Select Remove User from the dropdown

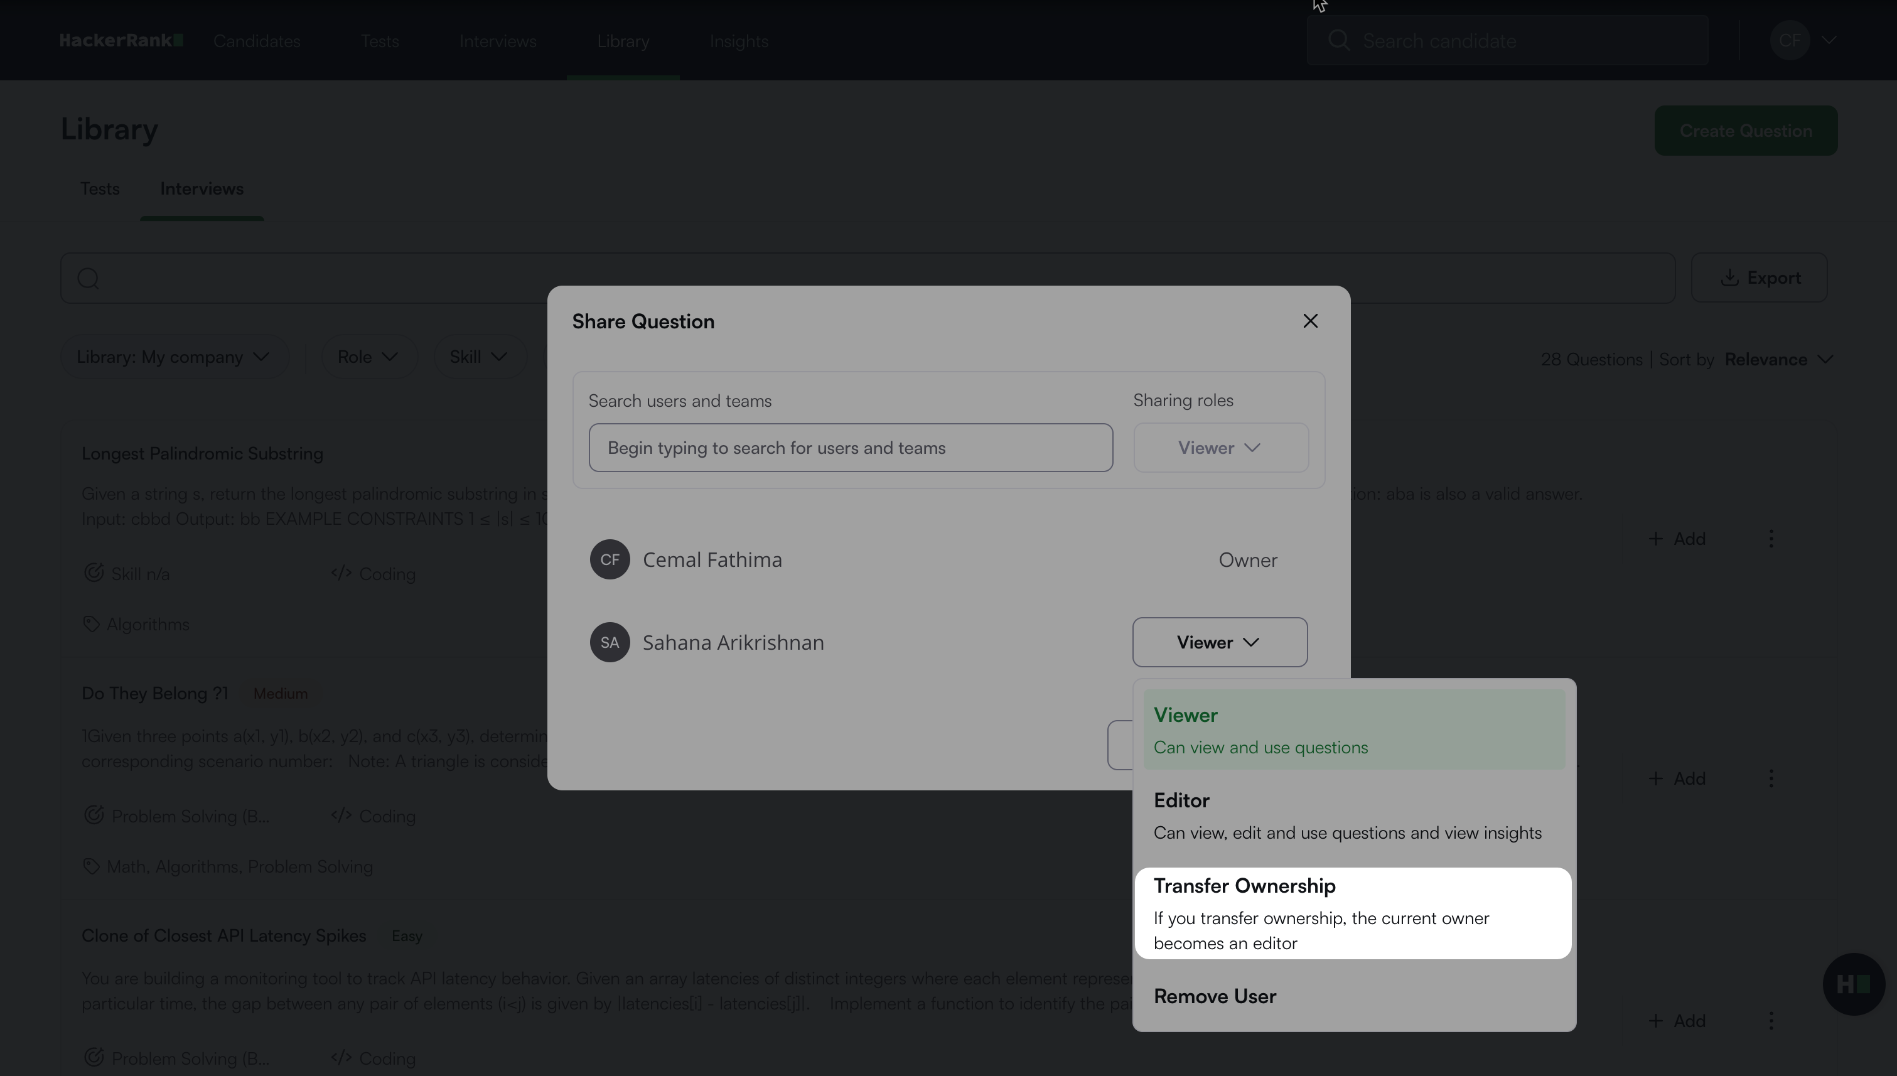click(1215, 996)
